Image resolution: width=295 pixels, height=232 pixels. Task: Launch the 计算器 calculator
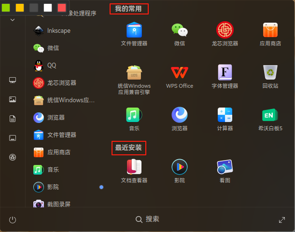tap(225, 119)
